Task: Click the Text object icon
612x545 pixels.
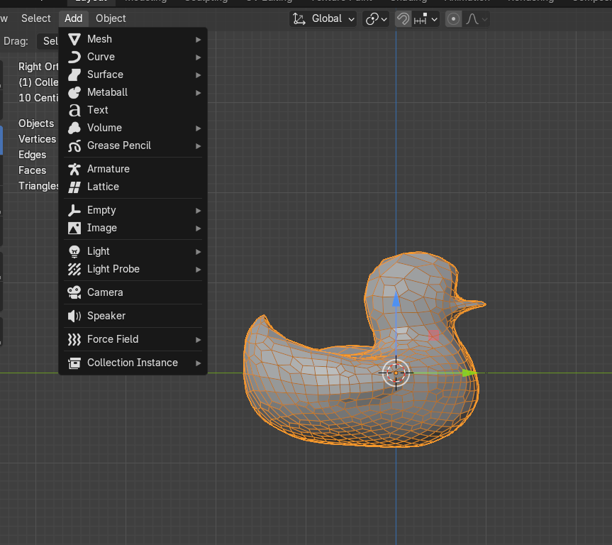Action: [74, 110]
